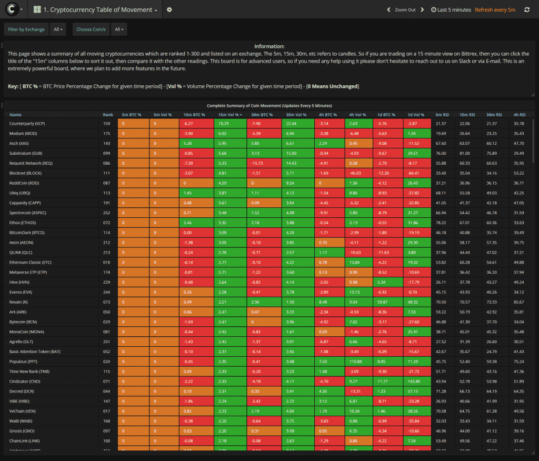This screenshot has width=539, height=461.
Task: Sort by the '4h RSI' column header
Action: (x=520, y=115)
